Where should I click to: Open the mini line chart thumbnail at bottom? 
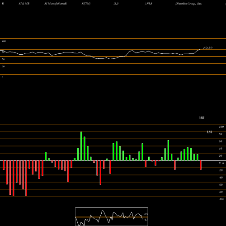tap(112, 217)
